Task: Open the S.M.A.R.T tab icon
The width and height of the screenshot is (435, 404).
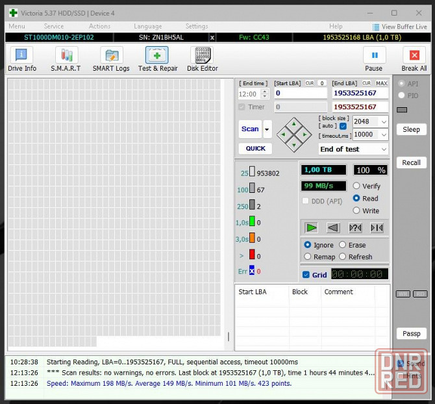Action: (66, 59)
